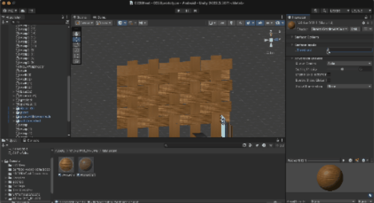Click the Hierarchy search filter icon
Screen dimensions: 374x203
(67, 22)
